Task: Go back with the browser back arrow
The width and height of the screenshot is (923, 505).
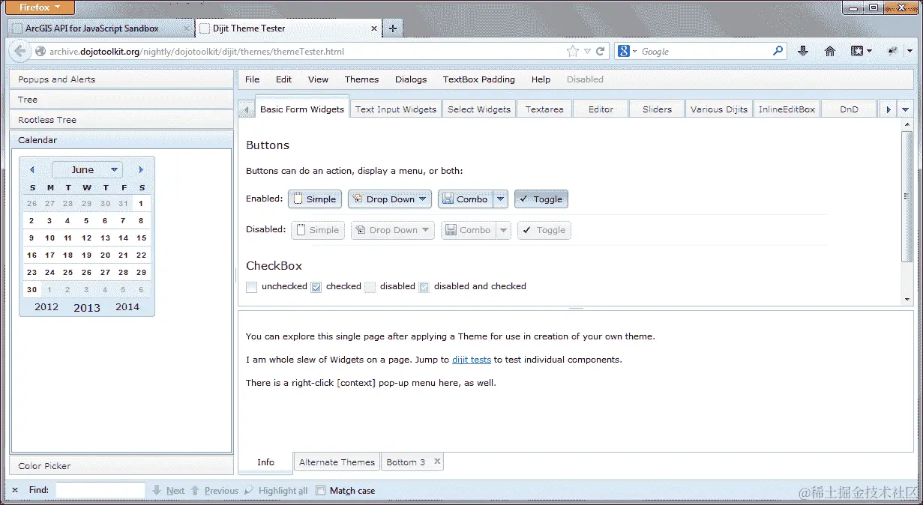Action: (20, 52)
